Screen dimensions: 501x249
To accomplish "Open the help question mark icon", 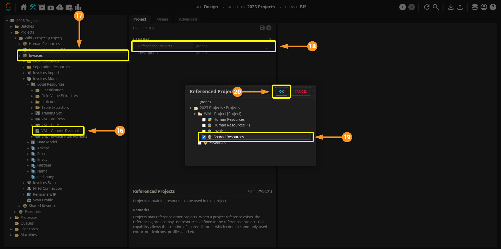I will coord(493,7).
